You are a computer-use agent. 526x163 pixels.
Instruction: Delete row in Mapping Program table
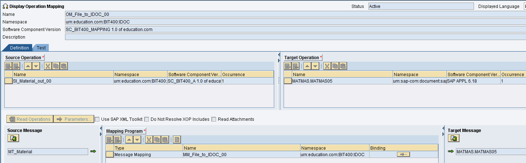(118, 140)
